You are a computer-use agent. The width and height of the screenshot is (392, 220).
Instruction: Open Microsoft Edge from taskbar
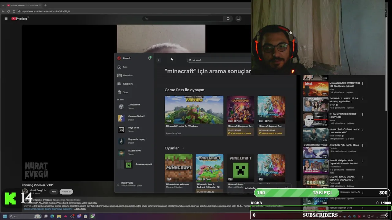52,216
